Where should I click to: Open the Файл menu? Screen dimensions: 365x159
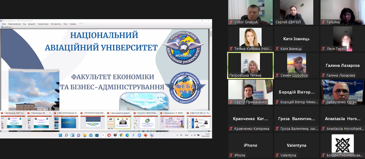(x=4, y=24)
